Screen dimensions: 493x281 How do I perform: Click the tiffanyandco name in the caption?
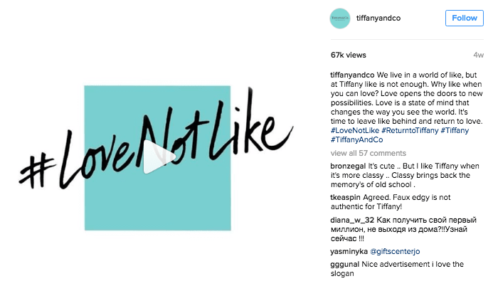352,75
